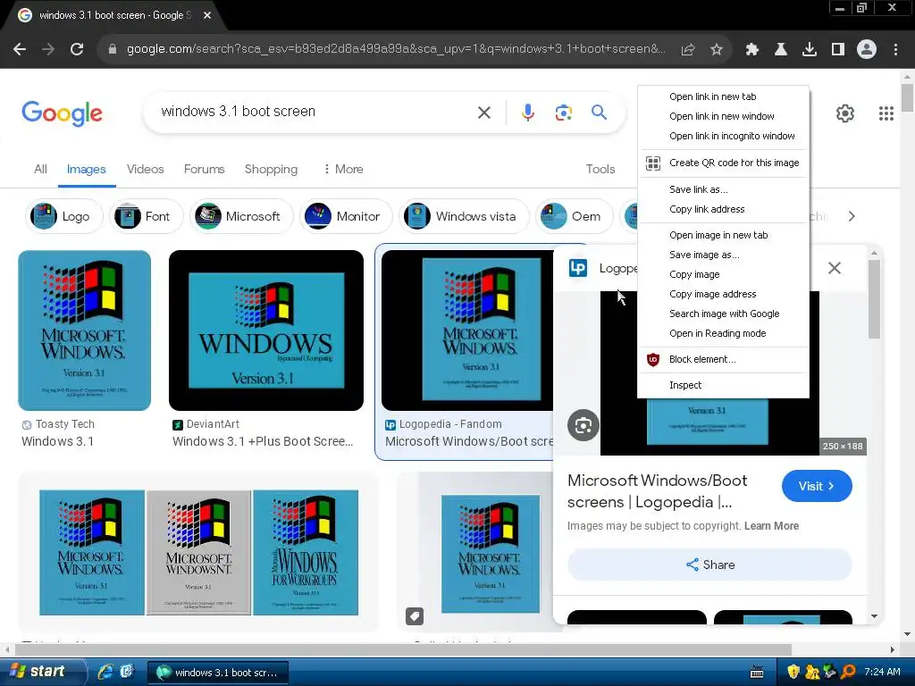Switch to the All results tab
Screen dimensions: 915x686
[x=40, y=169]
